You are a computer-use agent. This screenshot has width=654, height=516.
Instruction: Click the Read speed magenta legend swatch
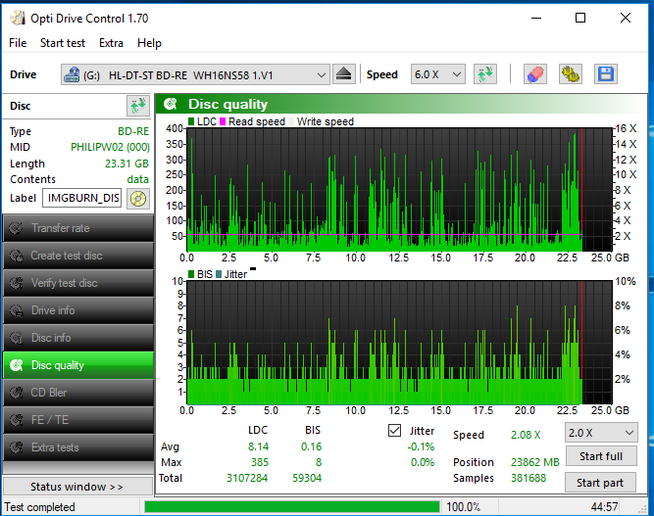(223, 121)
